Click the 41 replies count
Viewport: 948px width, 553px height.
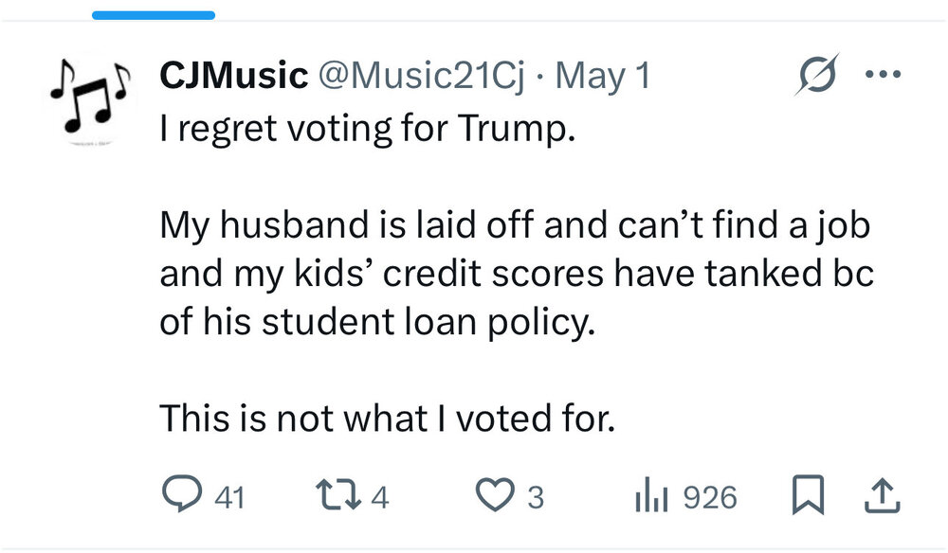(228, 497)
